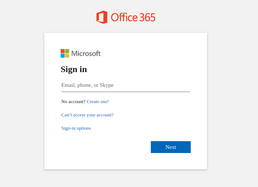The width and height of the screenshot is (258, 187).
Task: Open Can't access your account? link
Action: coord(88,115)
